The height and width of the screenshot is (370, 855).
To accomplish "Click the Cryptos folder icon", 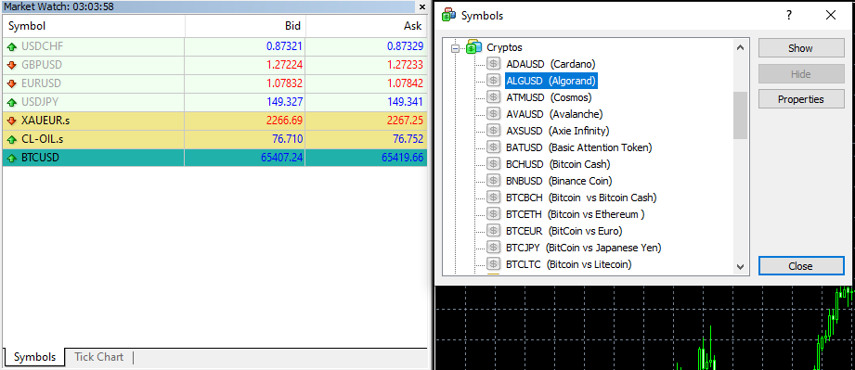I will tap(473, 47).
